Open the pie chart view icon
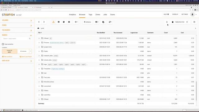 point(64,22)
